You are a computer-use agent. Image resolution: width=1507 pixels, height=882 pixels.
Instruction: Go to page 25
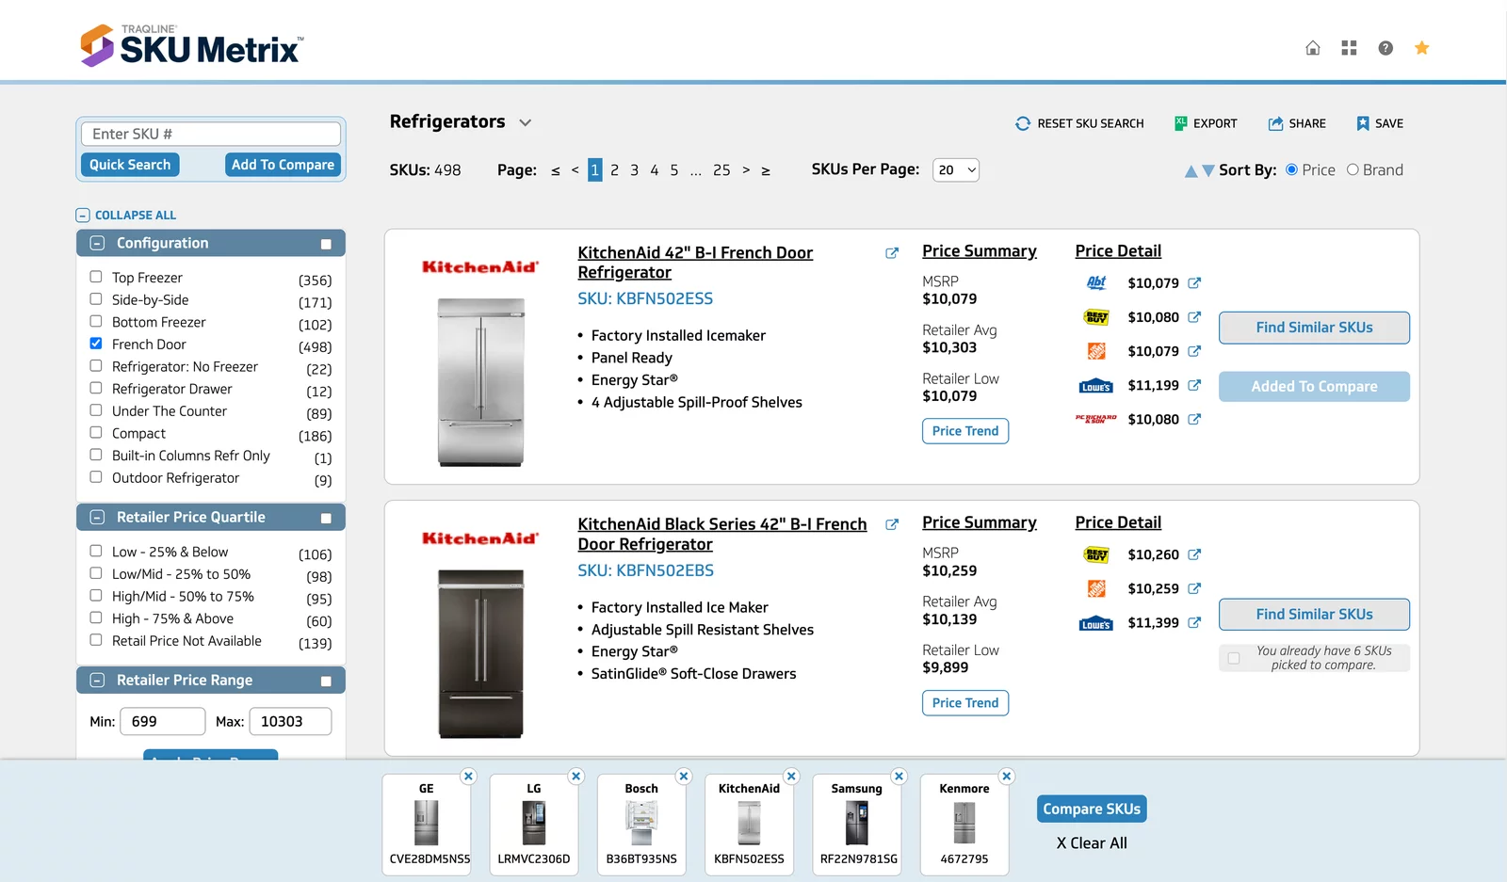(721, 170)
